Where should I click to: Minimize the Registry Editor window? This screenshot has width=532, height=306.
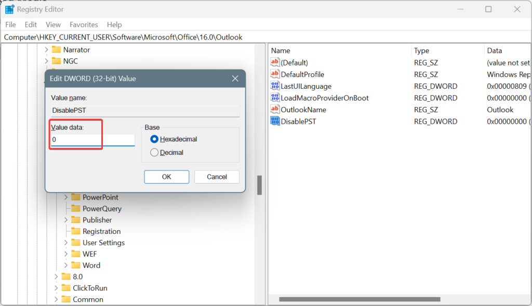(x=460, y=9)
